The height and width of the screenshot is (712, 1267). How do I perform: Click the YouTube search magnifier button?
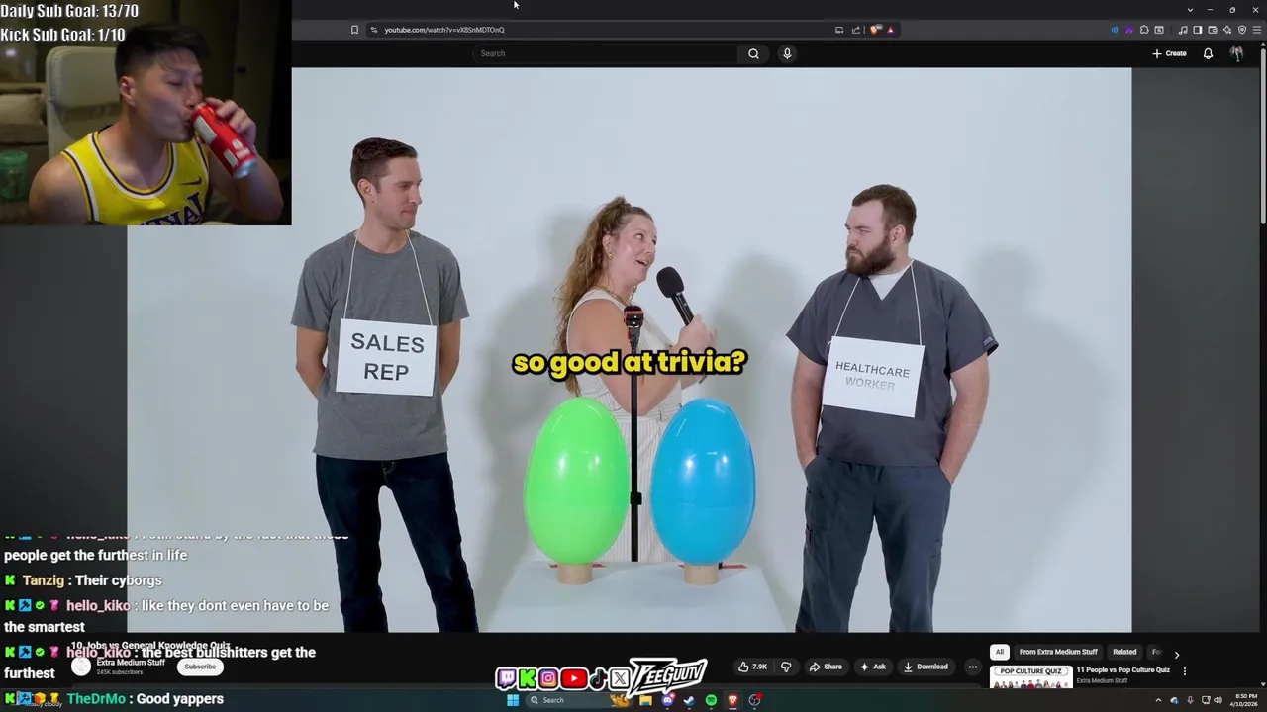[753, 53]
